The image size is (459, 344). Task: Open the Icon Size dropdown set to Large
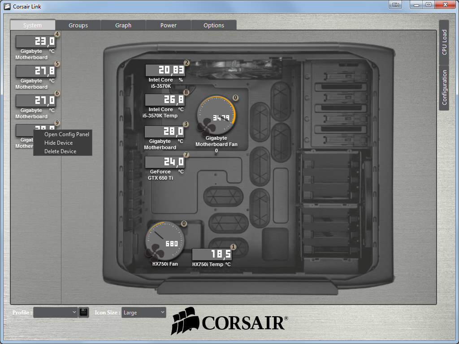144,312
